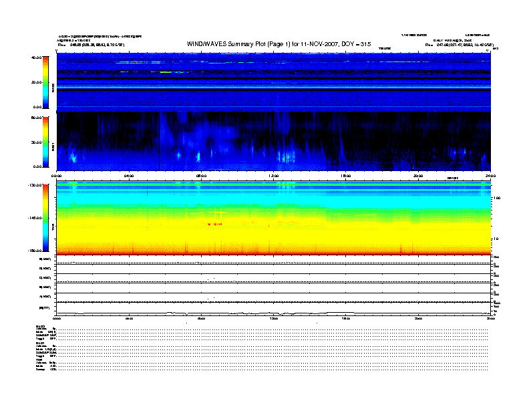Click the red emission streak in the yellow spectrogram
The height and width of the screenshot is (409, 529).
click(214, 224)
